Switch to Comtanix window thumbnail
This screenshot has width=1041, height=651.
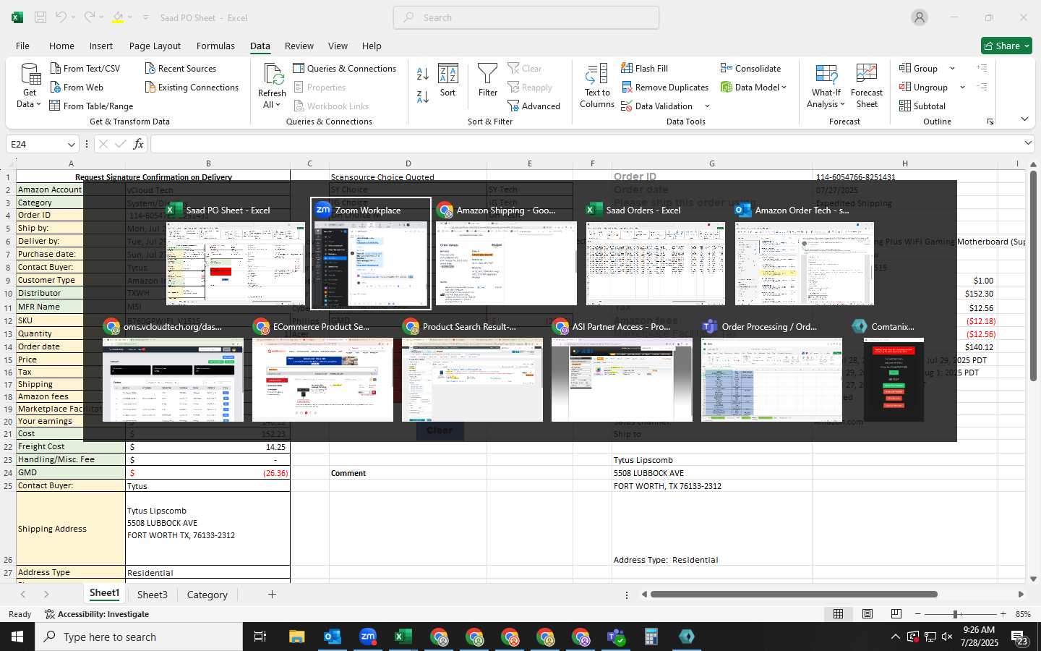(894, 370)
